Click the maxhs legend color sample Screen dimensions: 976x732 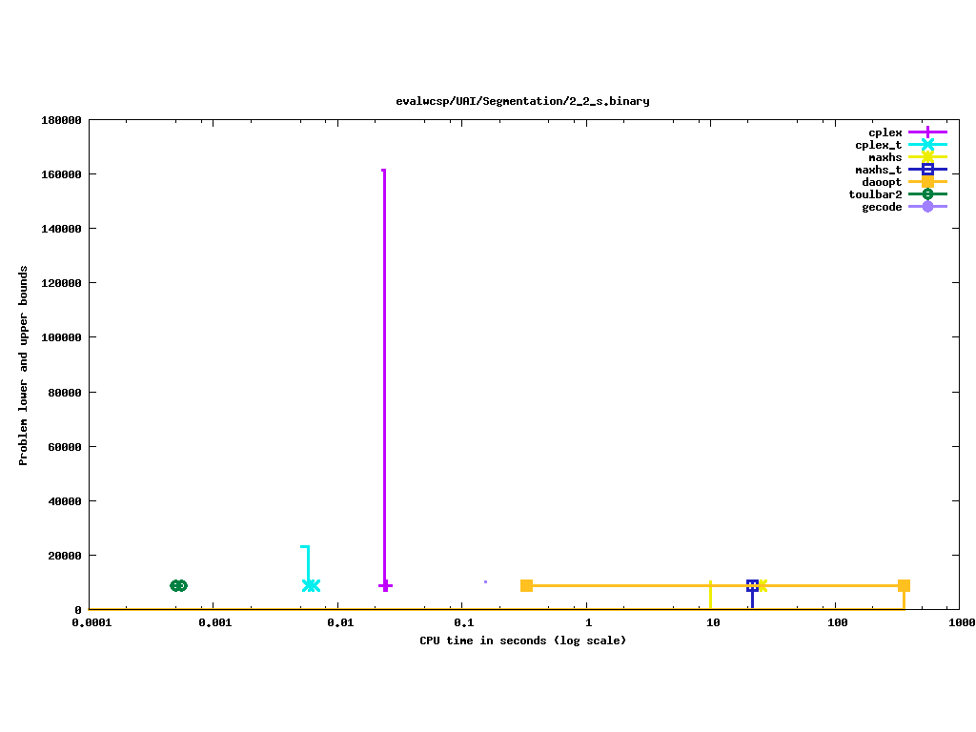coord(927,157)
